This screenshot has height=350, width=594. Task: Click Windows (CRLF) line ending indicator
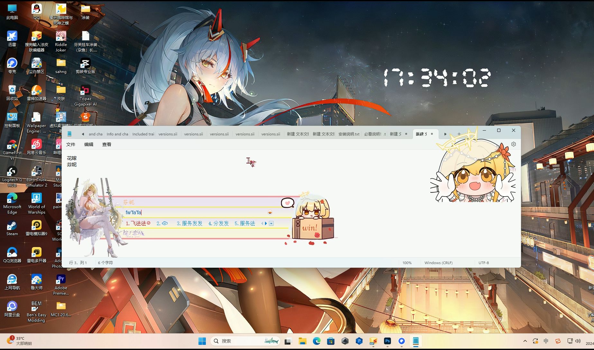coord(438,263)
